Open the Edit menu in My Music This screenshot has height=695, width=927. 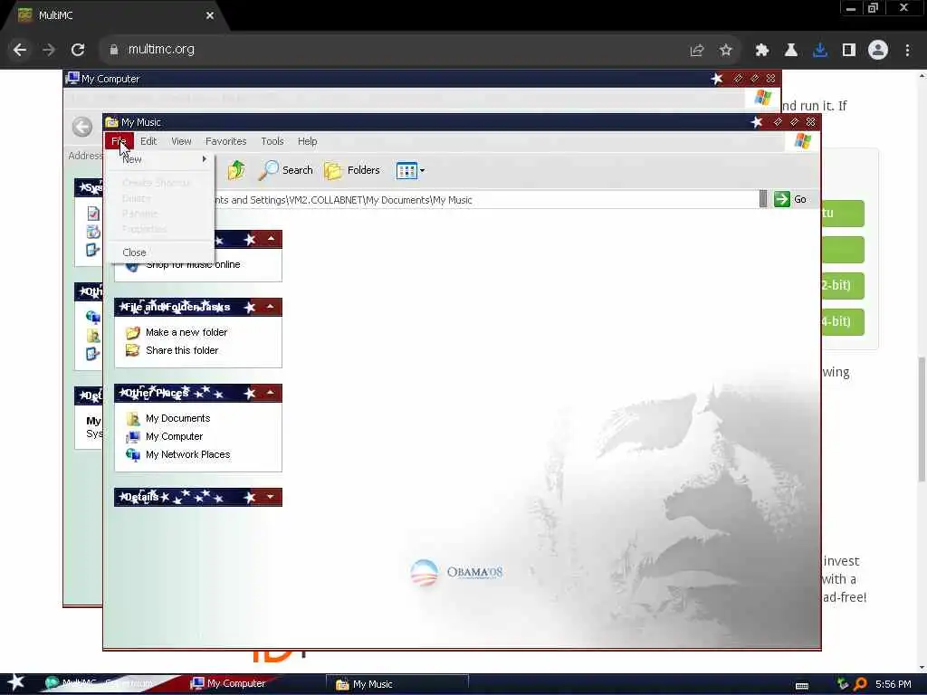pos(148,141)
